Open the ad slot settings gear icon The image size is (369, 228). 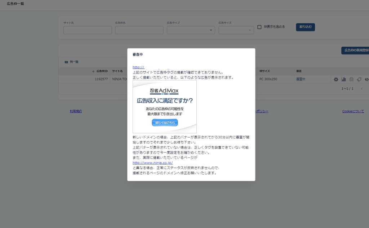coord(336,79)
